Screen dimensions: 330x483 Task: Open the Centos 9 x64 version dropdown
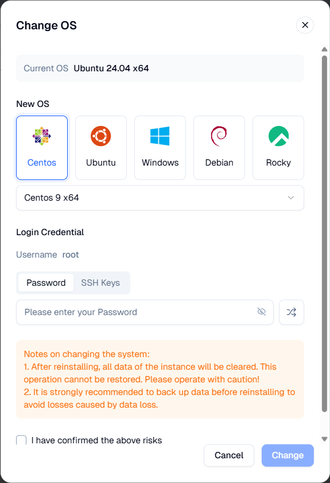pos(160,198)
